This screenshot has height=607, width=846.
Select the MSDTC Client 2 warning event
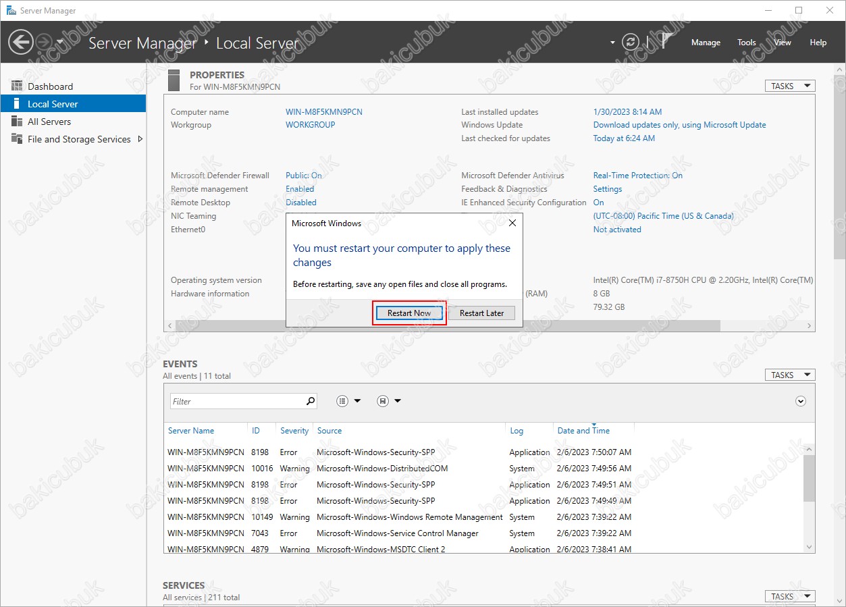[x=484, y=549]
